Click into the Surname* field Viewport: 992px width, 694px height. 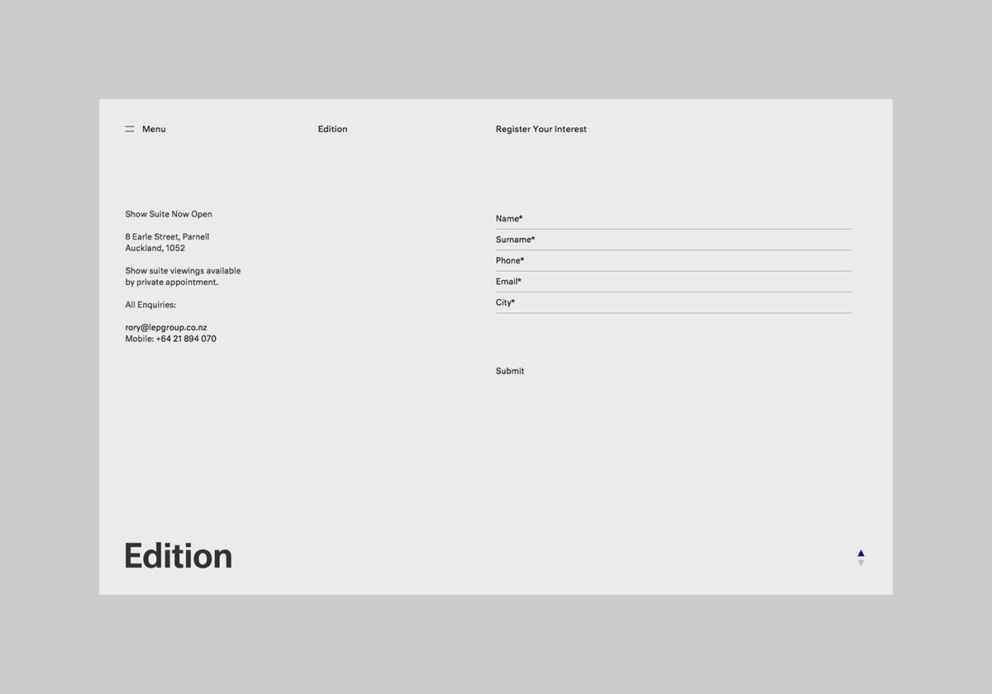pos(673,240)
